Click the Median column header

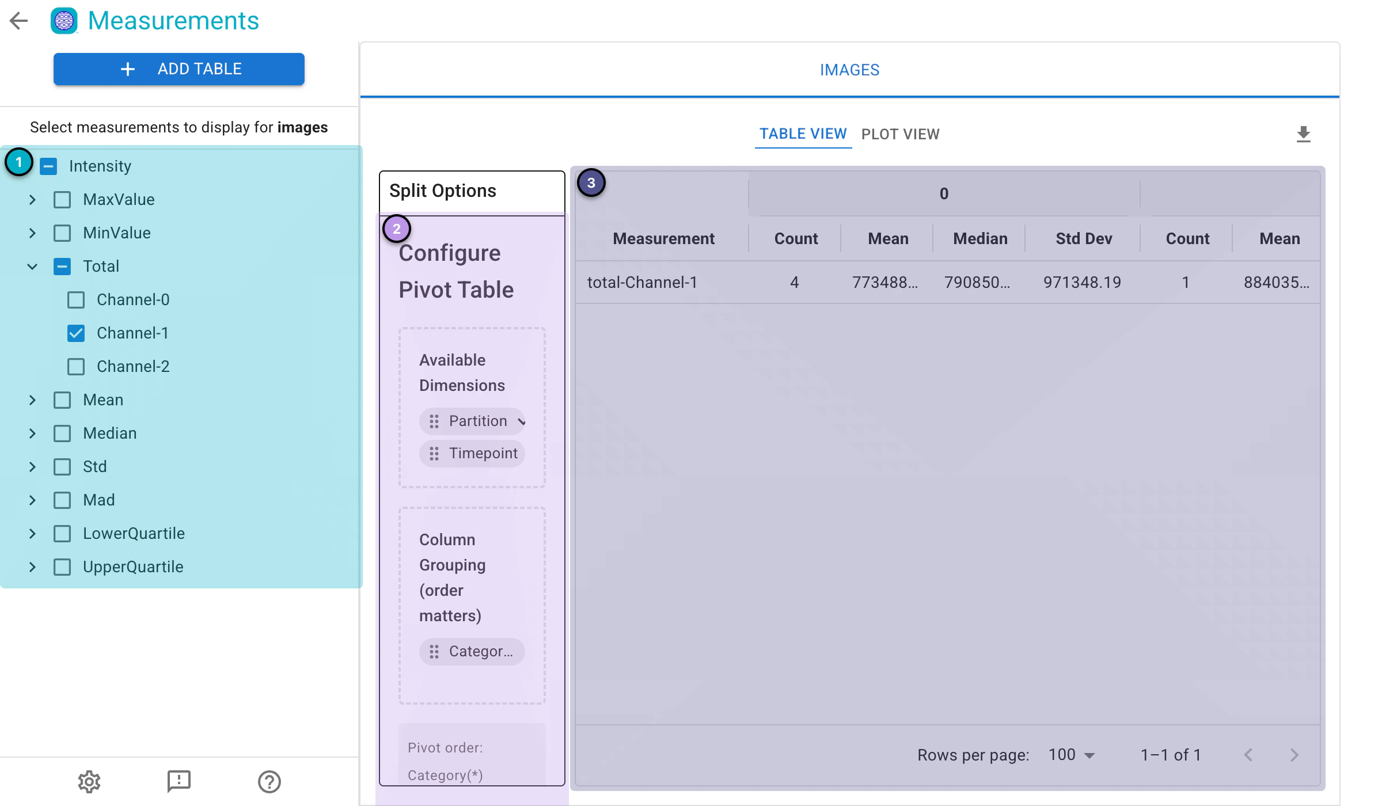(980, 239)
